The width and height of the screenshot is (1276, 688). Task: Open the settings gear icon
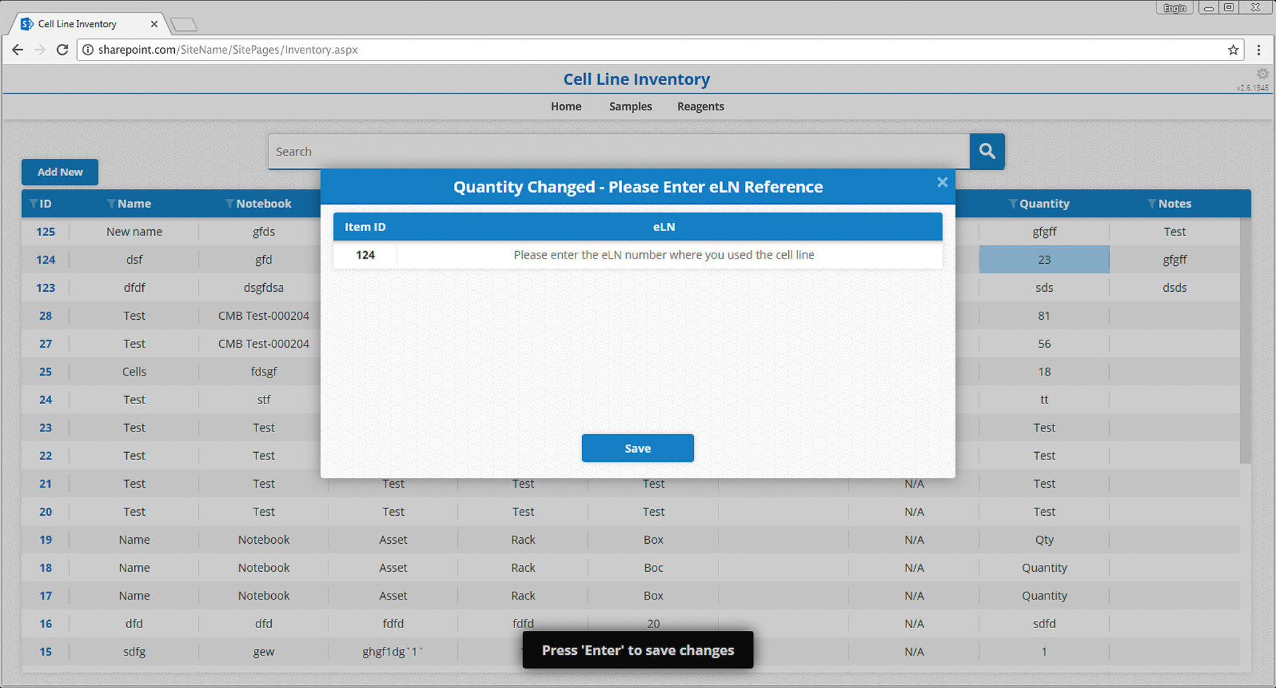[x=1263, y=74]
